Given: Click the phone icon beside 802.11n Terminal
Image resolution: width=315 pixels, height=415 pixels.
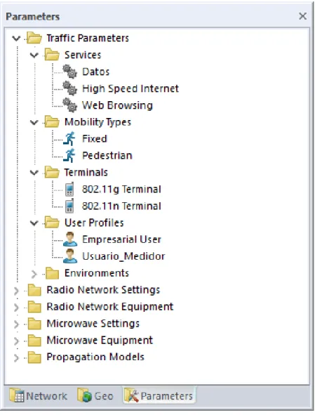Looking at the screenshot, I should tap(69, 206).
